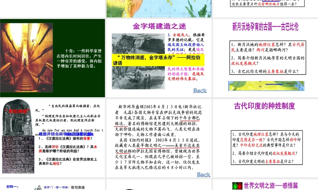This screenshot has width=318, height=190.
Task: Open the 材料一 caste slide thumbnail
Action: pos(52,185)
